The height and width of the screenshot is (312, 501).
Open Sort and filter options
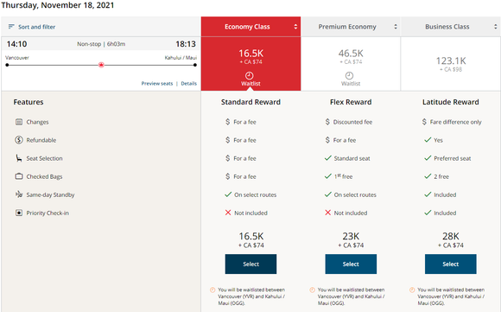click(32, 27)
